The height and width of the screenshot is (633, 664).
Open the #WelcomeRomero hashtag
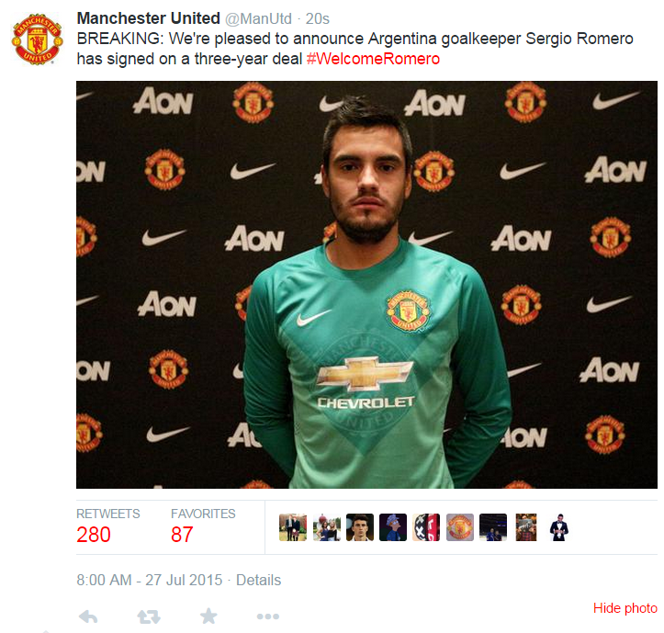click(x=373, y=59)
